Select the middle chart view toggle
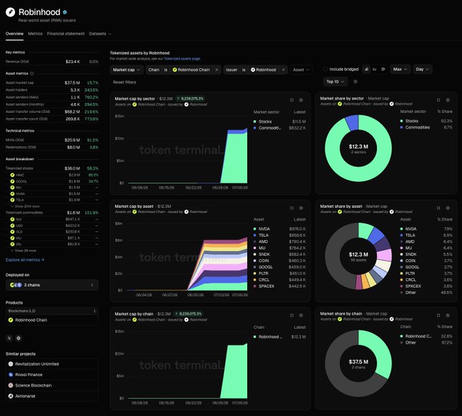The image size is (462, 416). [375, 69]
